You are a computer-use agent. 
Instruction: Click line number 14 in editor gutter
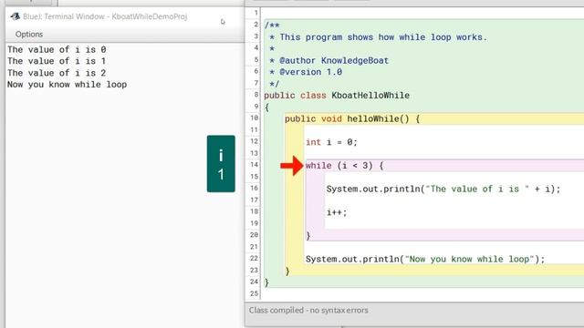click(x=254, y=165)
